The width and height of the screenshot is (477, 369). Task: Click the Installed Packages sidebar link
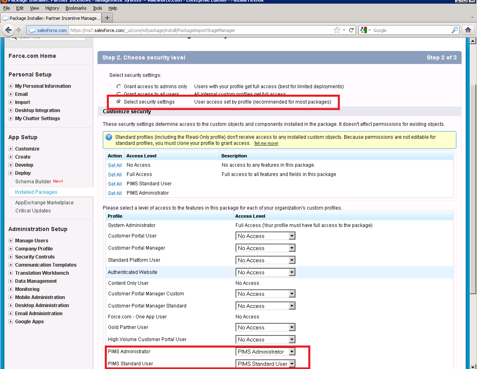click(x=36, y=192)
